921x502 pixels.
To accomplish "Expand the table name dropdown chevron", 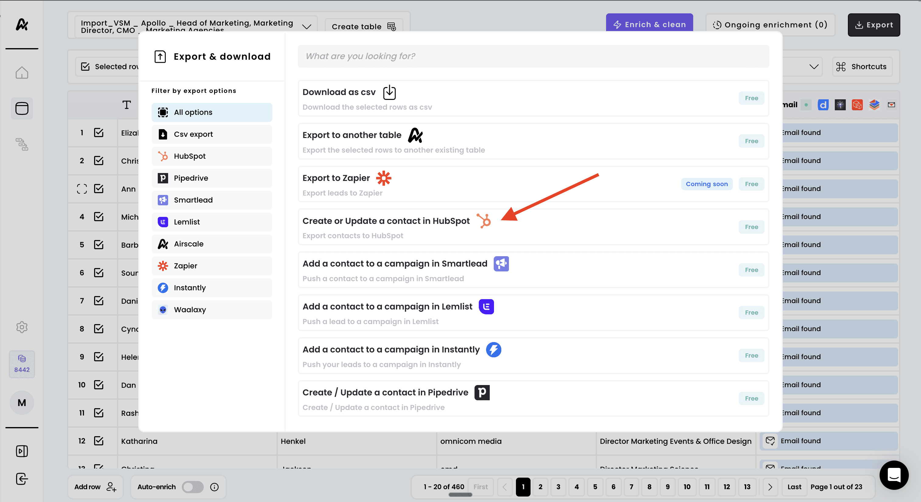I will 306,27.
